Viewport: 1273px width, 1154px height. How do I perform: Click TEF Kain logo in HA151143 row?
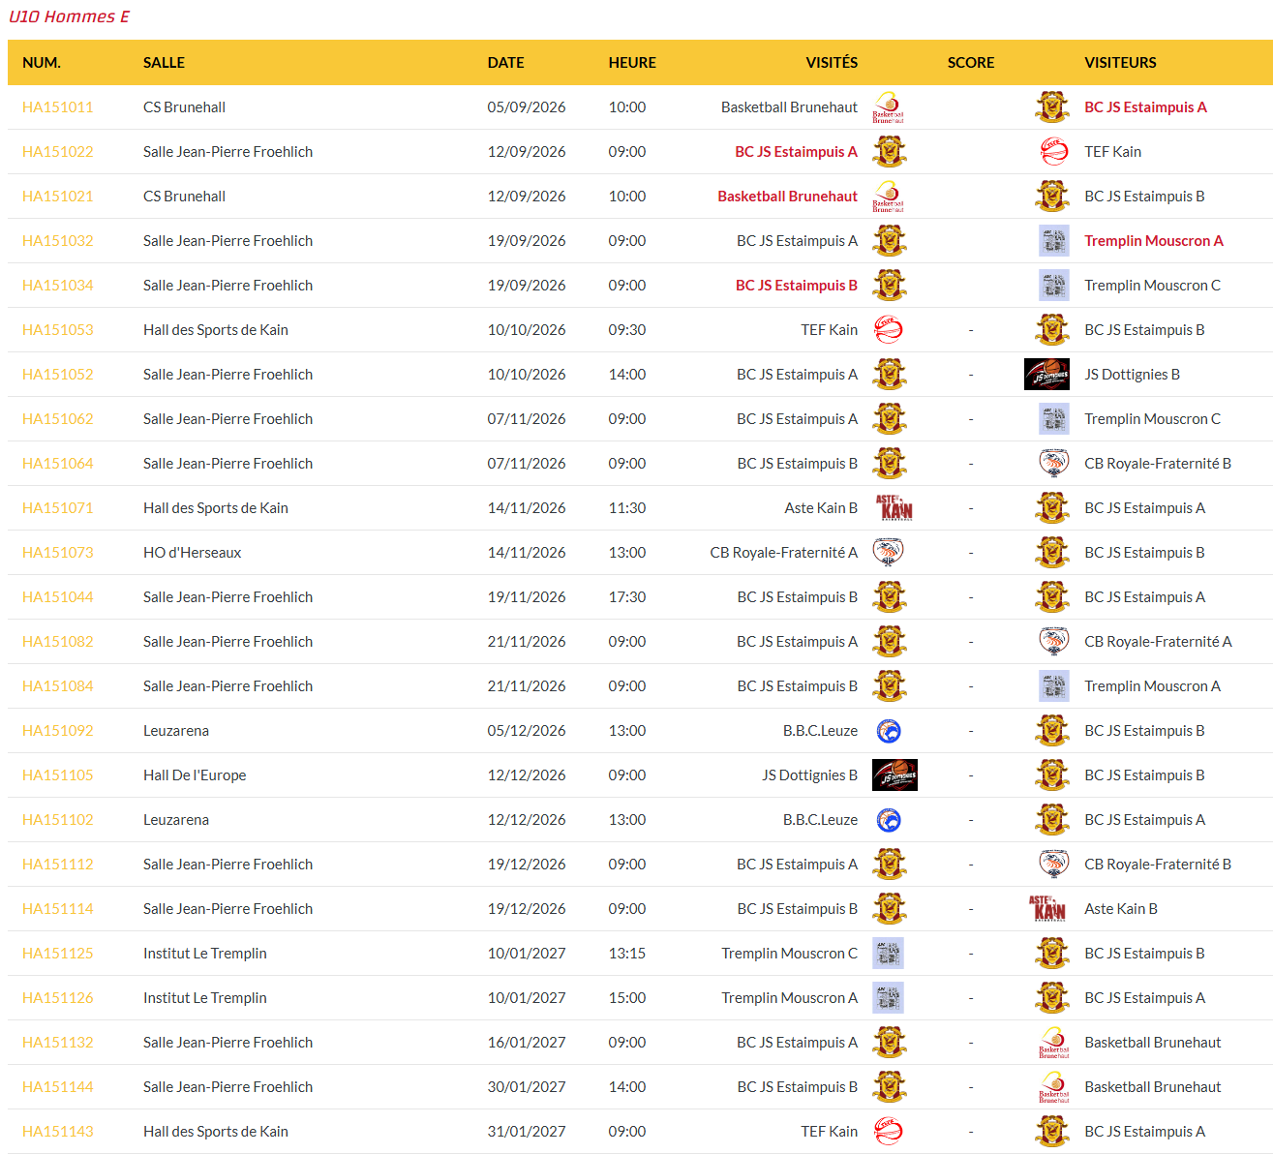pyautogui.click(x=889, y=1132)
